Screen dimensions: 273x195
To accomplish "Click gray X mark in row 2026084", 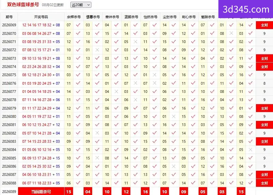I will coord(250,150).
